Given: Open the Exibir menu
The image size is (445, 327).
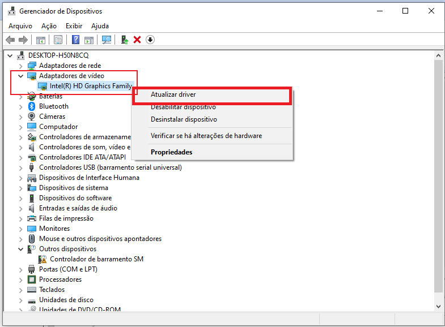Looking at the screenshot, I should tap(74, 26).
